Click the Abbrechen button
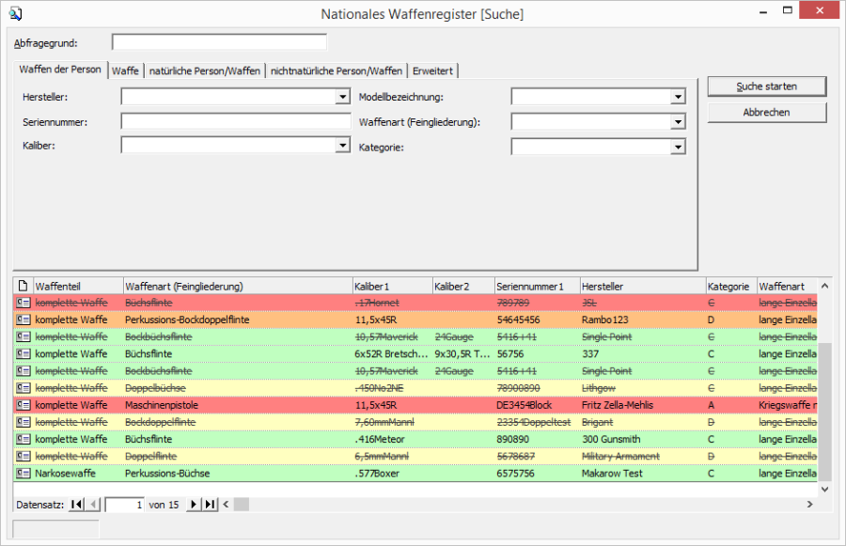The width and height of the screenshot is (846, 546). [766, 112]
